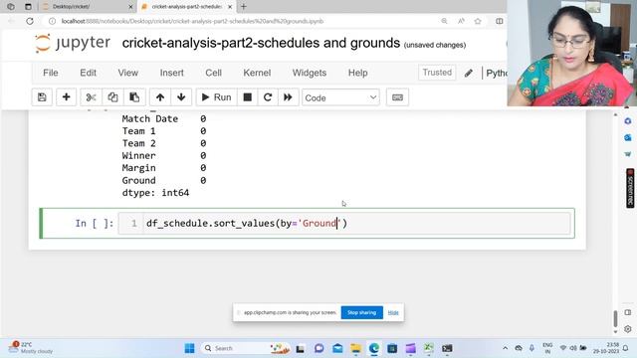Open the Edit menu
The width and height of the screenshot is (637, 358).
tap(88, 73)
